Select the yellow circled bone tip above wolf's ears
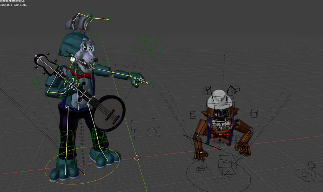Image resolution: width=323 pixels, height=192 pixels. [107, 19]
